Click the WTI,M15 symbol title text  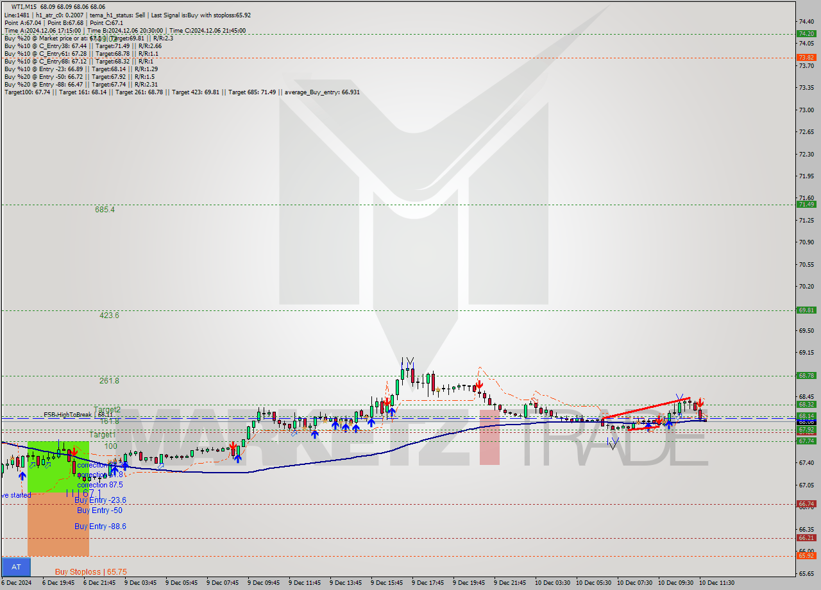[x=24, y=7]
